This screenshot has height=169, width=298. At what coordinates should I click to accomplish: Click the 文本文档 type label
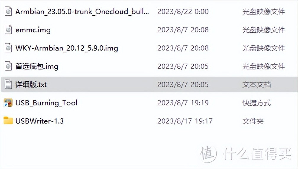(x=257, y=84)
